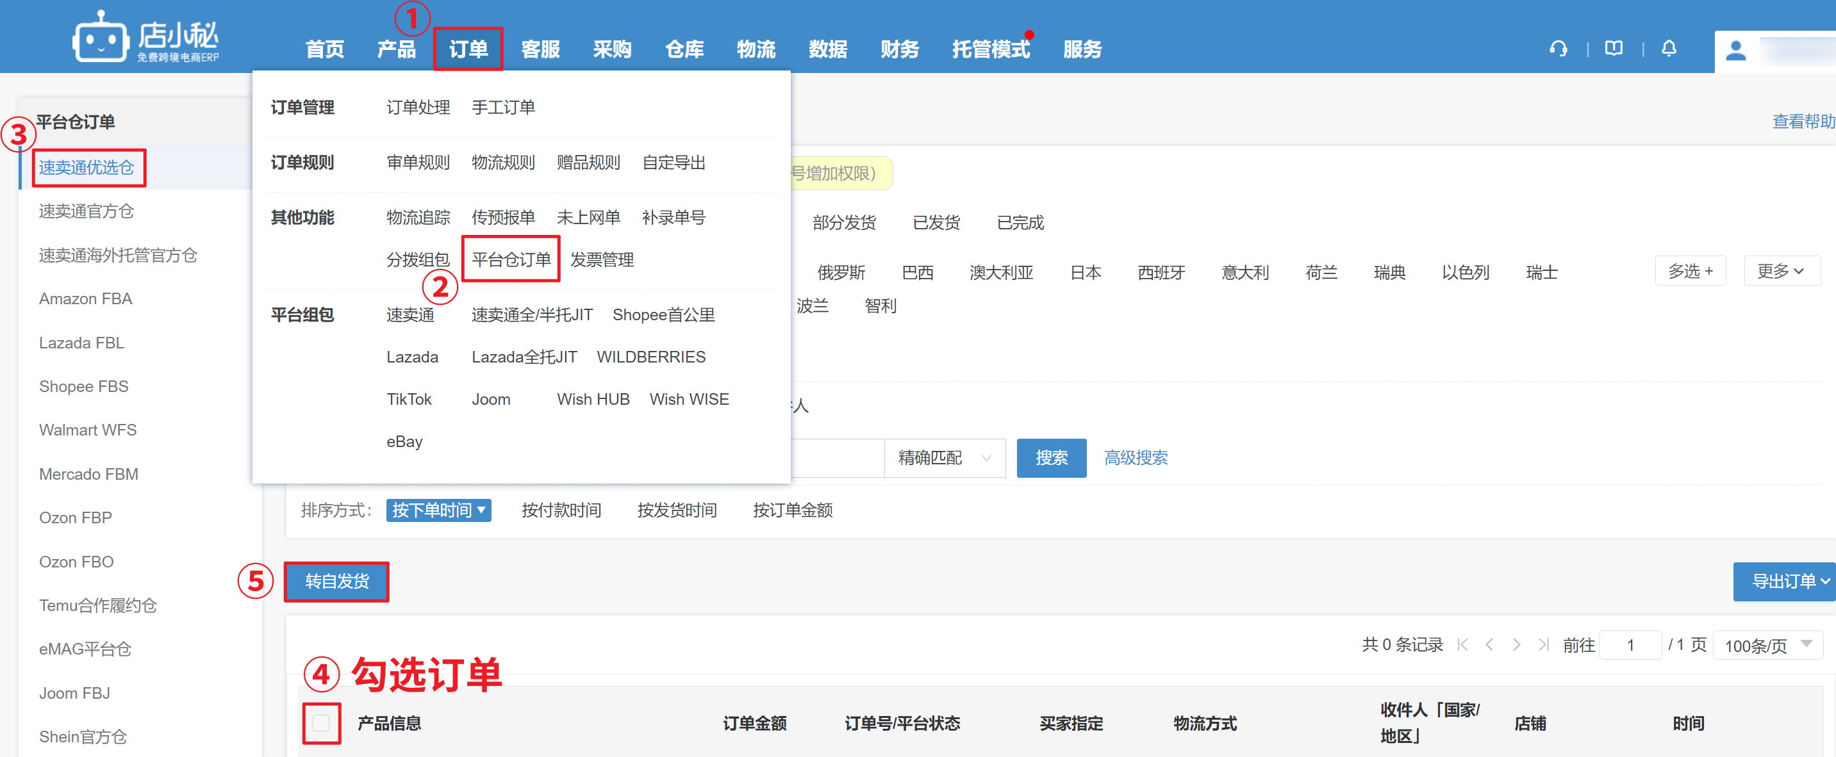This screenshot has height=757, width=1836.
Task: Select Amazon FBA in the sidebar
Action: [x=85, y=299]
